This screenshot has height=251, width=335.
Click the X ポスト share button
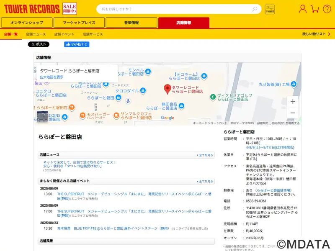[x=39, y=44]
